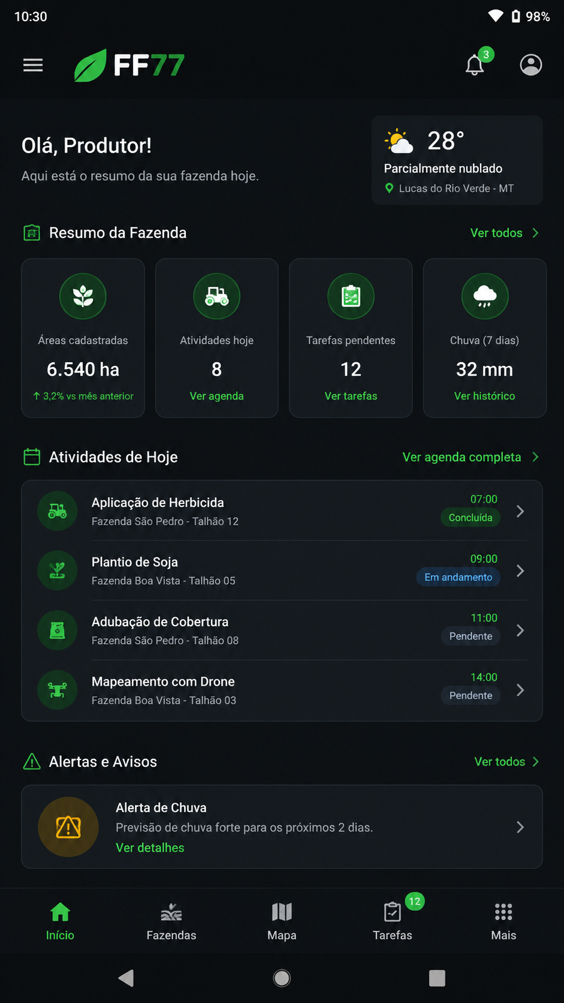Tap the clipboard icon in Tarefas pendentes card

(x=351, y=296)
